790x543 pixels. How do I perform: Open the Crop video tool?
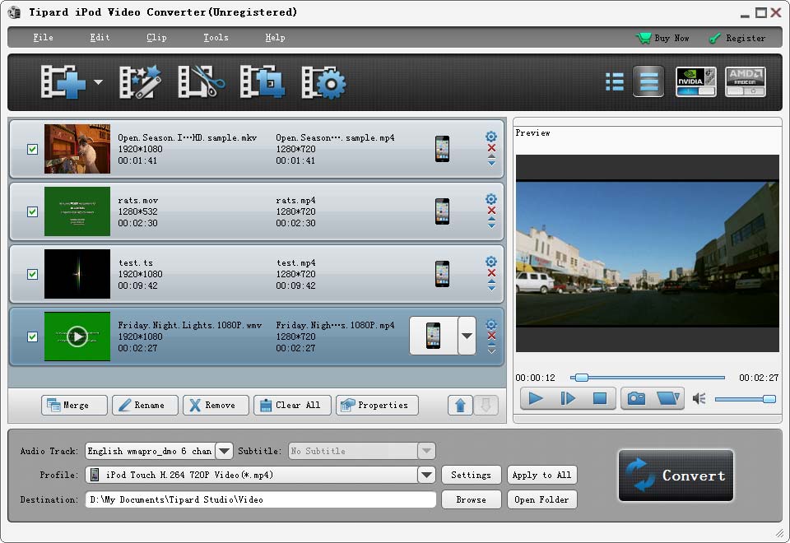262,81
